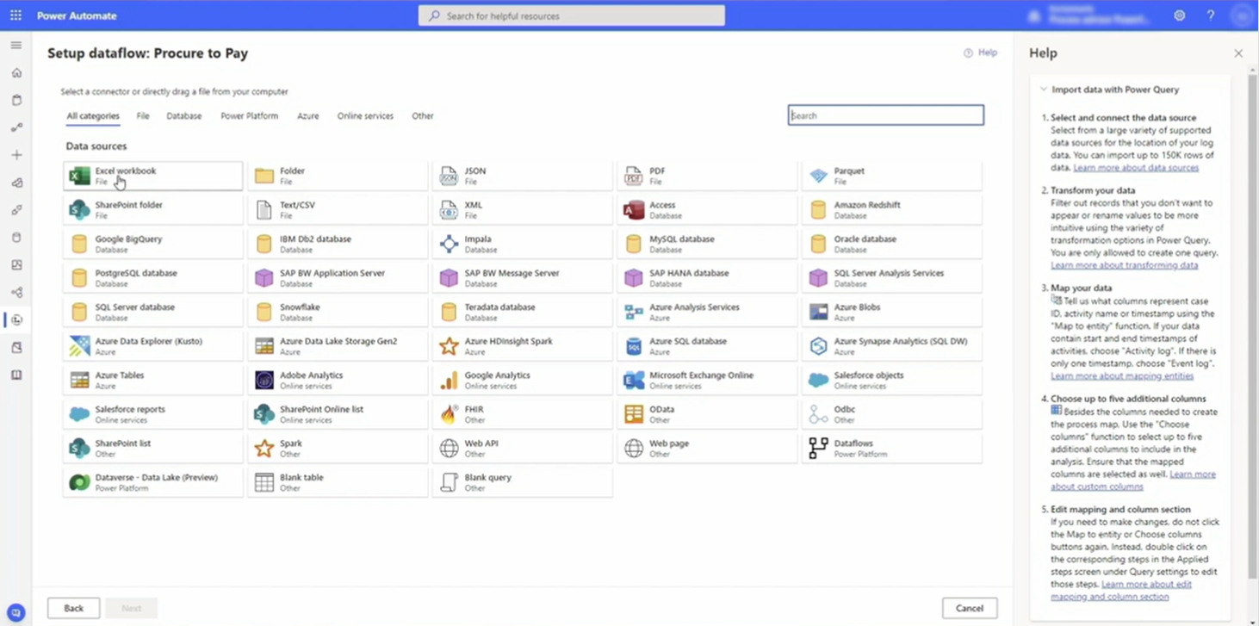Open the Online services category filter
Viewport: 1259px width, 626px height.
point(365,115)
